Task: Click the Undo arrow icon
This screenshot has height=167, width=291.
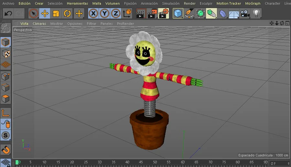Action: (x=8, y=13)
